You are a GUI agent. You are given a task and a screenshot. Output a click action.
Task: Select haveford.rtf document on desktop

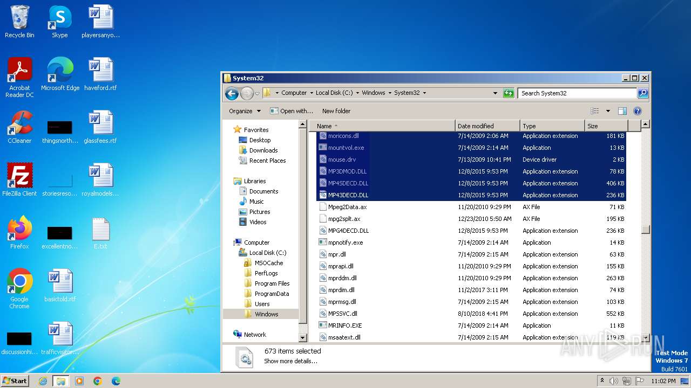pos(100,74)
